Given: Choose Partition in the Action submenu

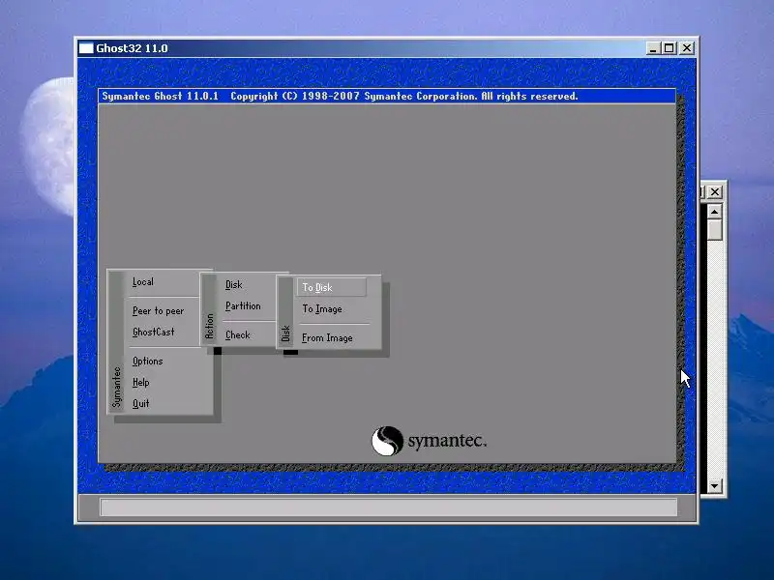Looking at the screenshot, I should pyautogui.click(x=243, y=306).
